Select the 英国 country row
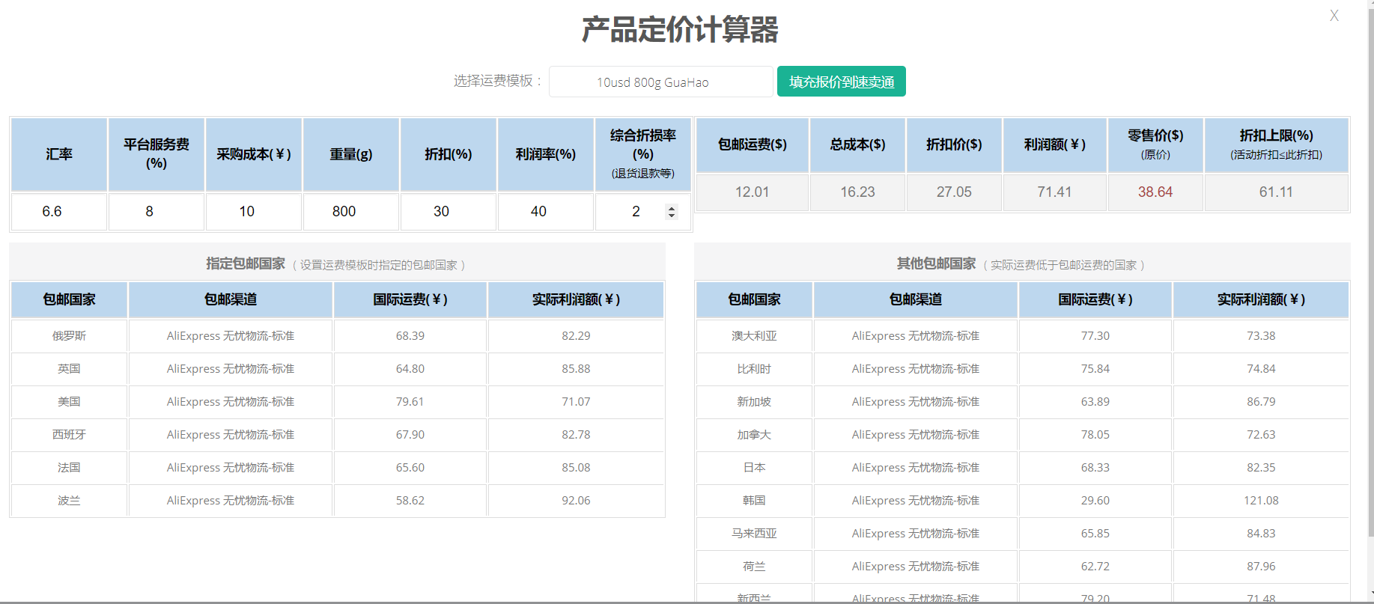The height and width of the screenshot is (604, 1374). pyautogui.click(x=337, y=369)
